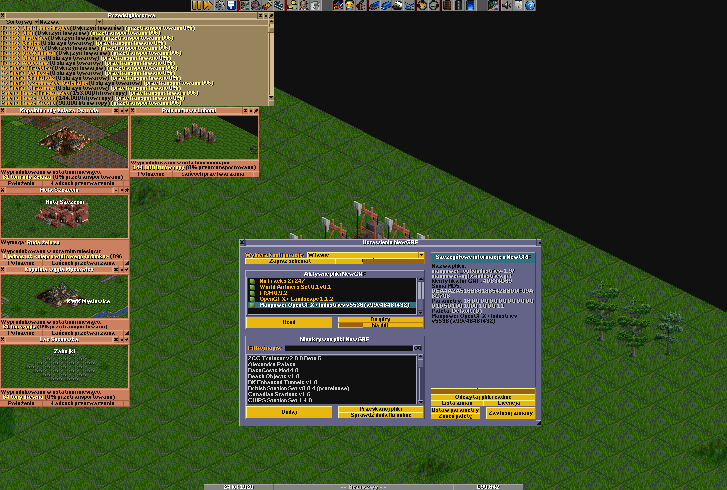Screen dimensions: 727x490
Task: Click the Sprawdź dodatki online button
Action: tap(380, 415)
